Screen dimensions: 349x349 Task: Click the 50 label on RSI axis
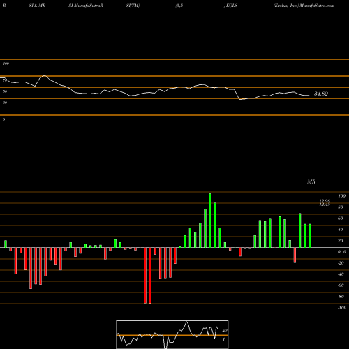(5, 91)
